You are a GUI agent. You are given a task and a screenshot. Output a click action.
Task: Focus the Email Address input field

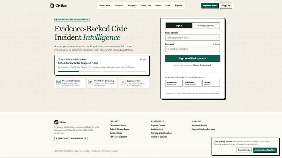192,38
